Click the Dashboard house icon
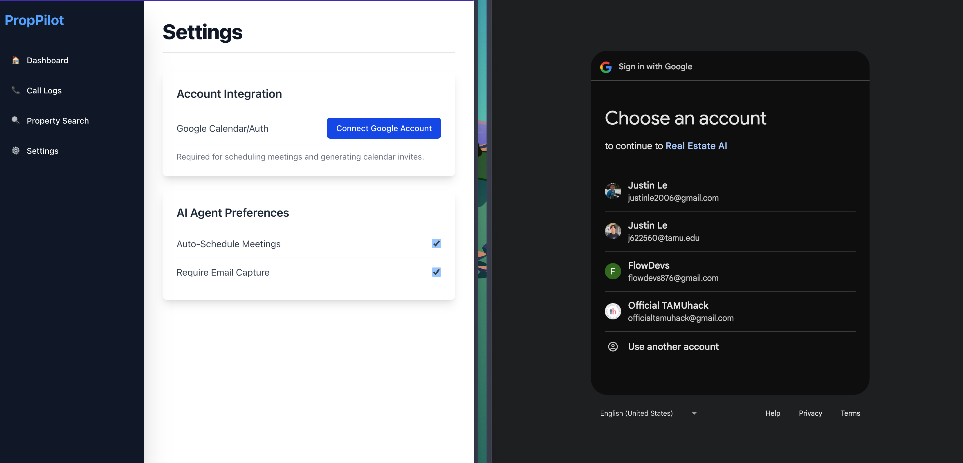963x463 pixels. (x=16, y=60)
